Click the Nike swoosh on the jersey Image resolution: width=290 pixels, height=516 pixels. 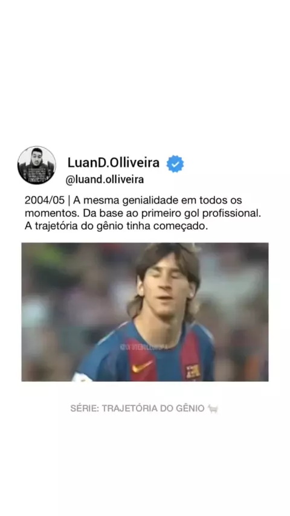pos(143,366)
